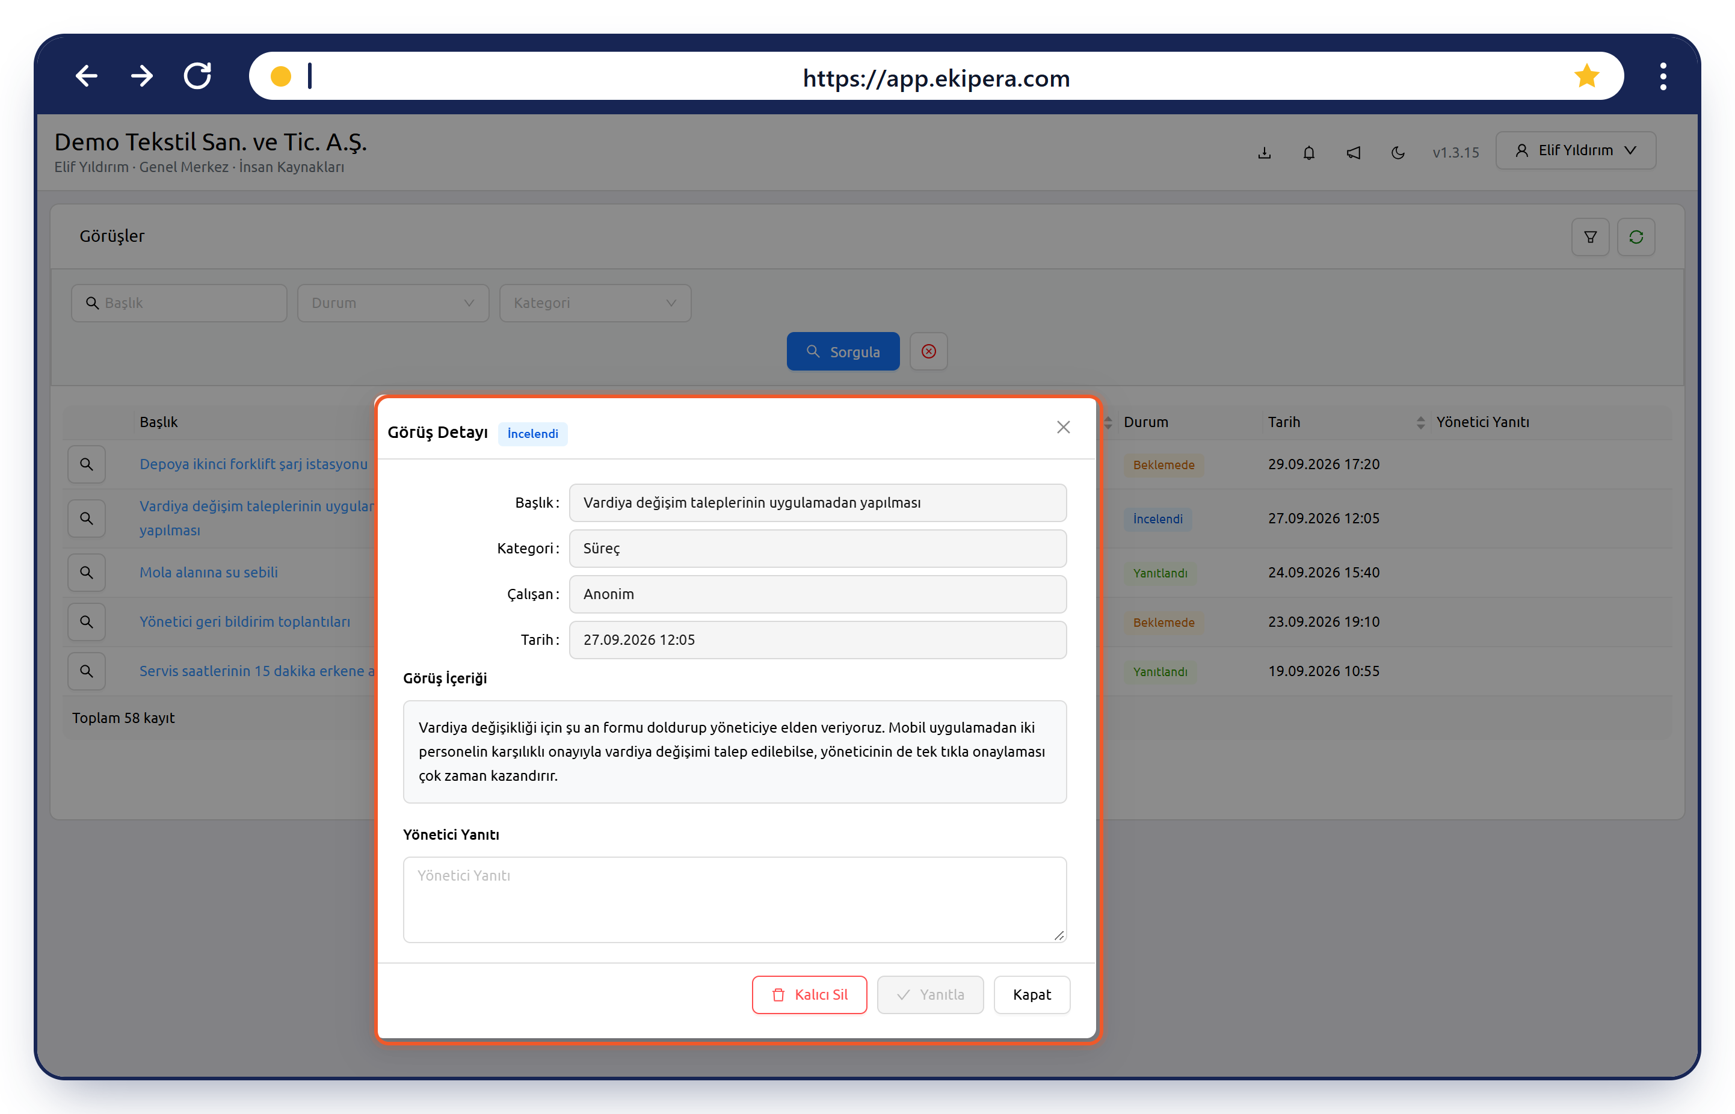Expand Elif Yıldırım user menu
This screenshot has height=1114, width=1735.
coord(1575,150)
